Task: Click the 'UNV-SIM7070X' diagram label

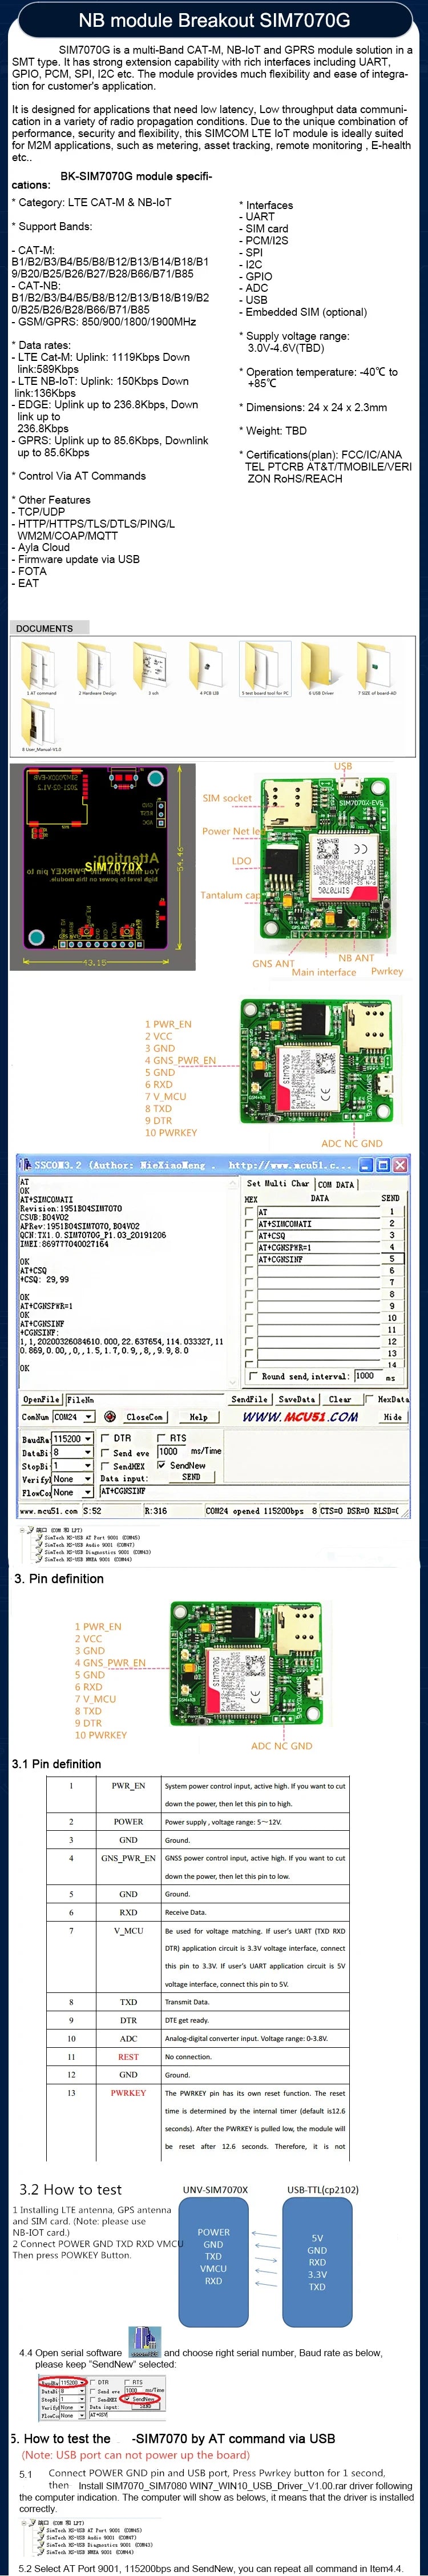Action: 215,2189
